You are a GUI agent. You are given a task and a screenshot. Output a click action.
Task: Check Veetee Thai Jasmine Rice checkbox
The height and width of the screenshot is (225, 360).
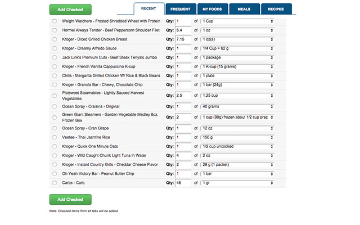[55, 137]
